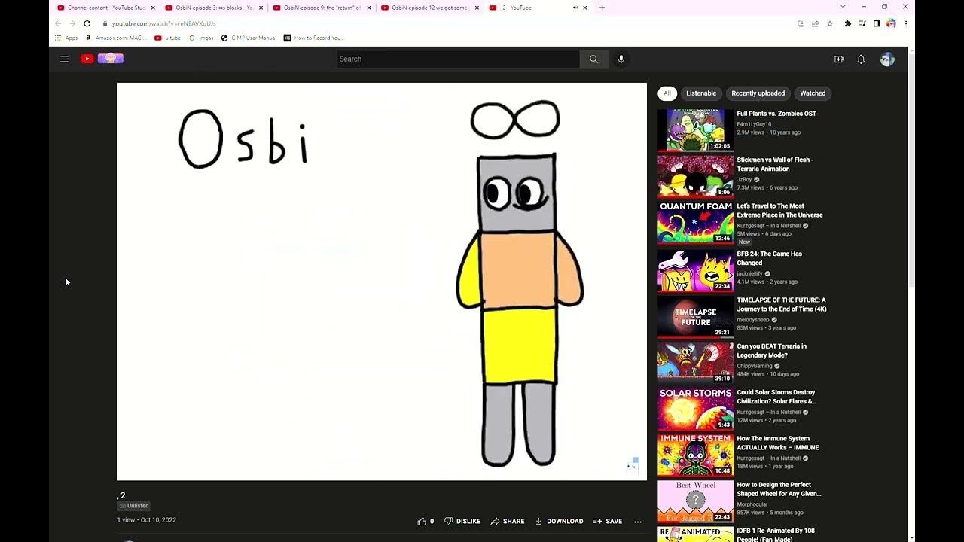This screenshot has height=542, width=964.
Task: Open How The Immune System ACTUALLY Works title
Action: coord(778,443)
